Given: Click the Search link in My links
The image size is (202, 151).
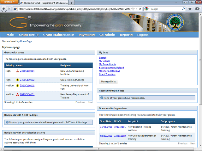Looking at the screenshot, I should (x=103, y=58).
